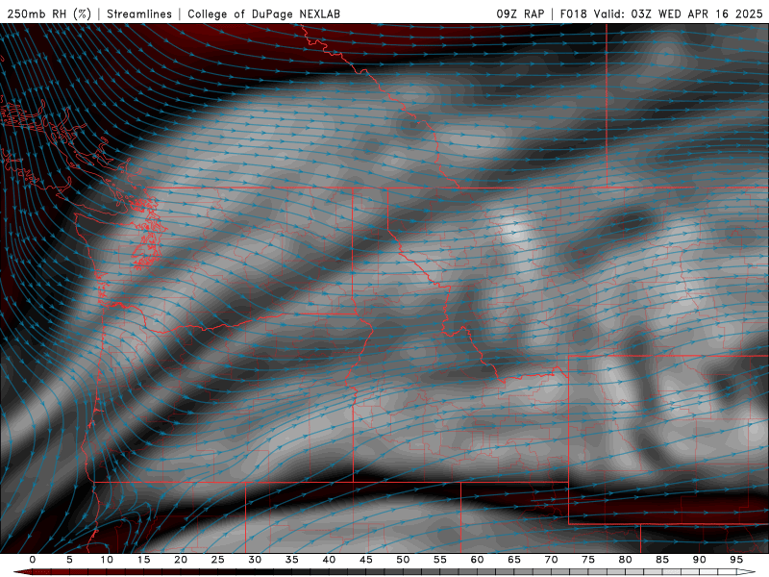The width and height of the screenshot is (769, 577).
Task: Click the colorbar label '80'
Action: 626,560
